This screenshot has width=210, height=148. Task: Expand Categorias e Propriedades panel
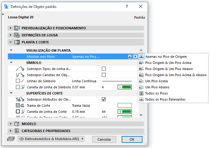pos(11,131)
